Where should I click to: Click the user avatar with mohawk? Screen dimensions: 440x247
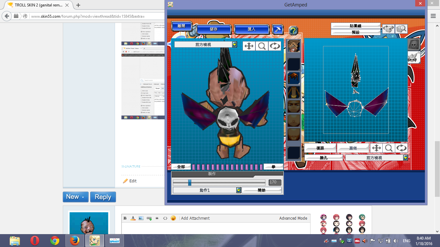coord(89,223)
